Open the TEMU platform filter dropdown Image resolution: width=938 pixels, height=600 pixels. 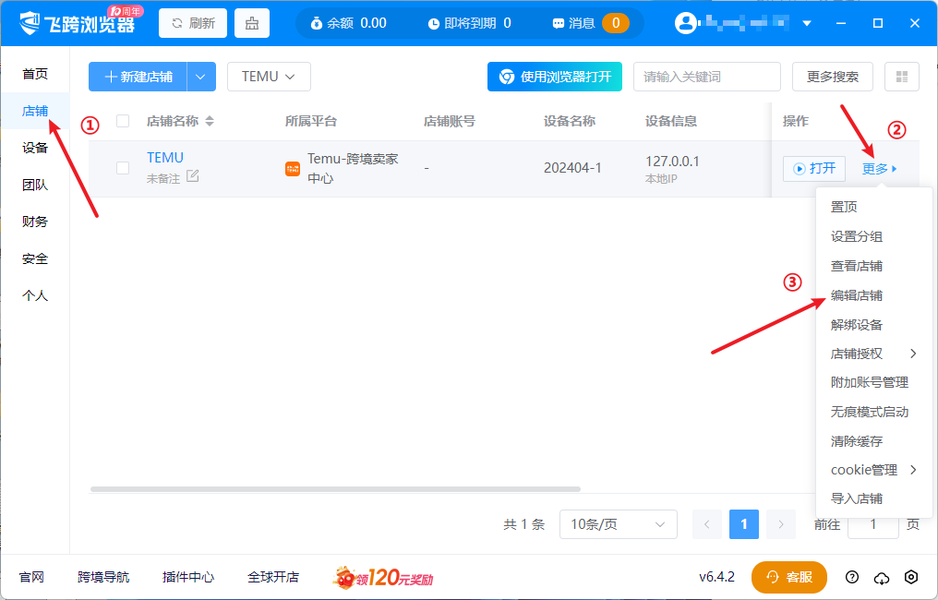[269, 77]
